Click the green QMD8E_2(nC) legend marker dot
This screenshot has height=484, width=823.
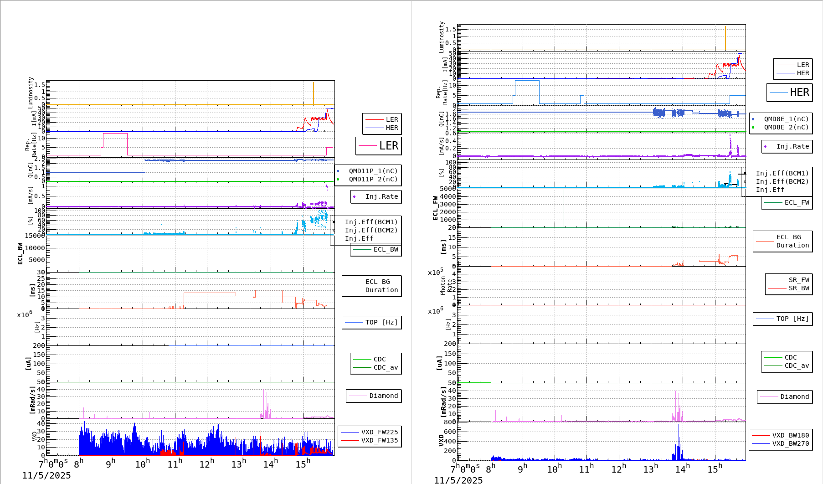coord(753,128)
